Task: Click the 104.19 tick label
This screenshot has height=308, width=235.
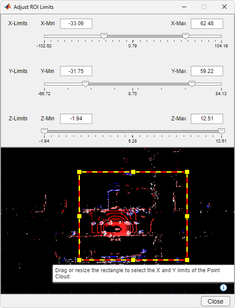Action: [x=221, y=46]
